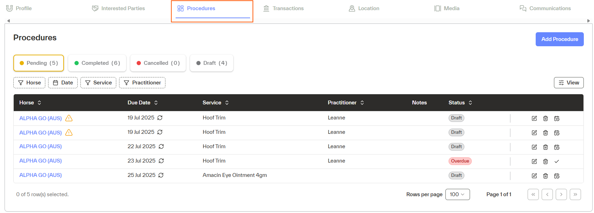Screen dimensions: 594x213
Task: Switch to the Transactions tab
Action: pyautogui.click(x=283, y=8)
